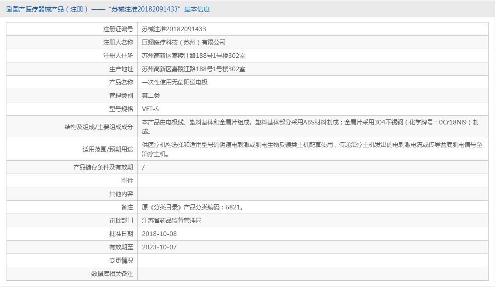Click the remark text 原《分类目录》产品分类编码：6821

[x=192, y=207]
